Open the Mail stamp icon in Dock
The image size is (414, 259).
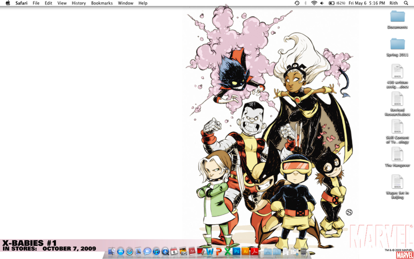[x=138, y=251]
